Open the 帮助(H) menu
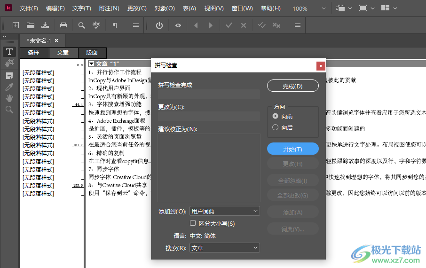 [x=271, y=8]
